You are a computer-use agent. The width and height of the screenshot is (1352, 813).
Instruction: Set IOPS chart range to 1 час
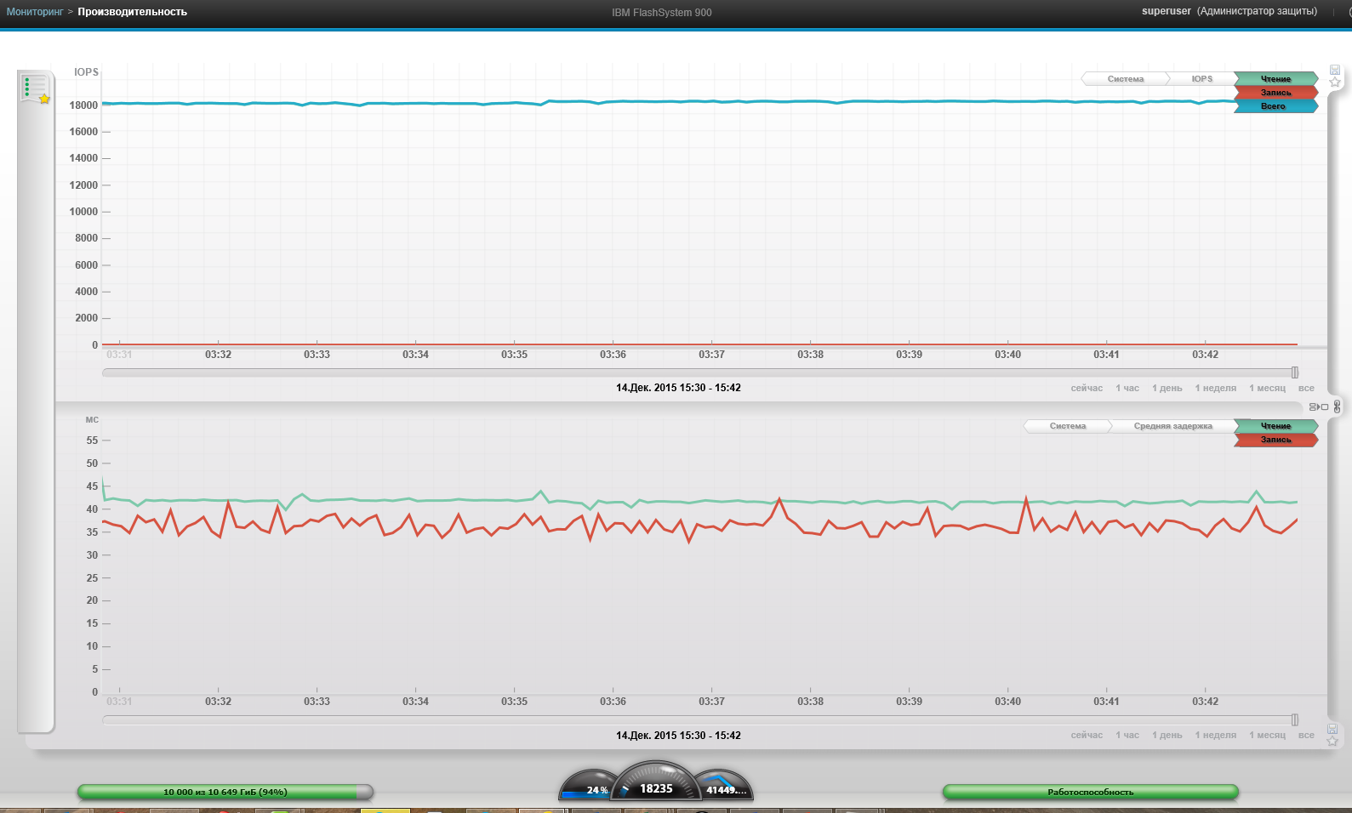pos(1127,388)
